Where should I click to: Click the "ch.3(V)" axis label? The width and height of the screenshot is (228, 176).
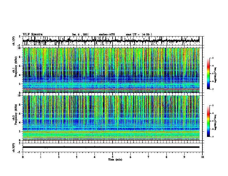(14, 148)
